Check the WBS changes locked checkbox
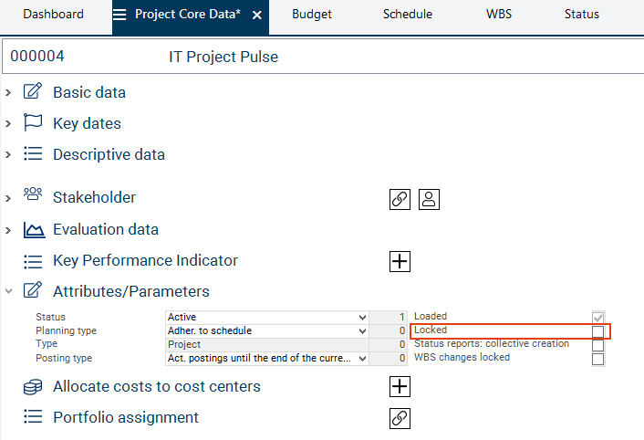The height and width of the screenshot is (440, 644). pyautogui.click(x=597, y=359)
